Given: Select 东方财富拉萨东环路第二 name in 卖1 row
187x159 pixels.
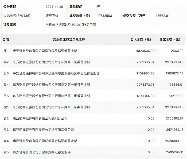Looking at the screenshot, I should pos(51,107).
